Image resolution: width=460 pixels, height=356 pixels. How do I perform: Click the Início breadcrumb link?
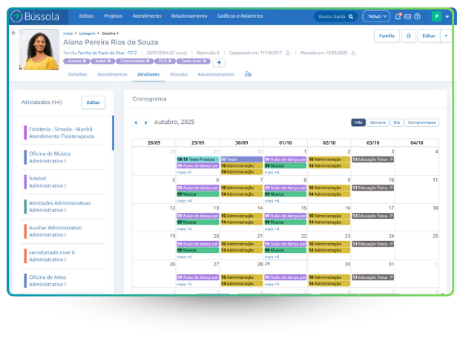(68, 33)
